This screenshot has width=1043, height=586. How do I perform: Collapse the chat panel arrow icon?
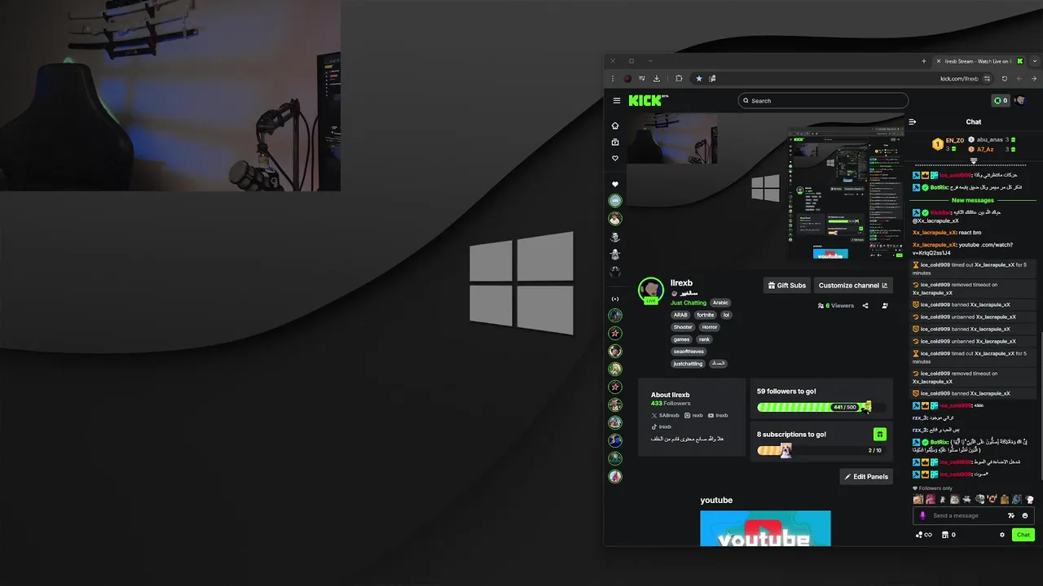[x=913, y=122]
